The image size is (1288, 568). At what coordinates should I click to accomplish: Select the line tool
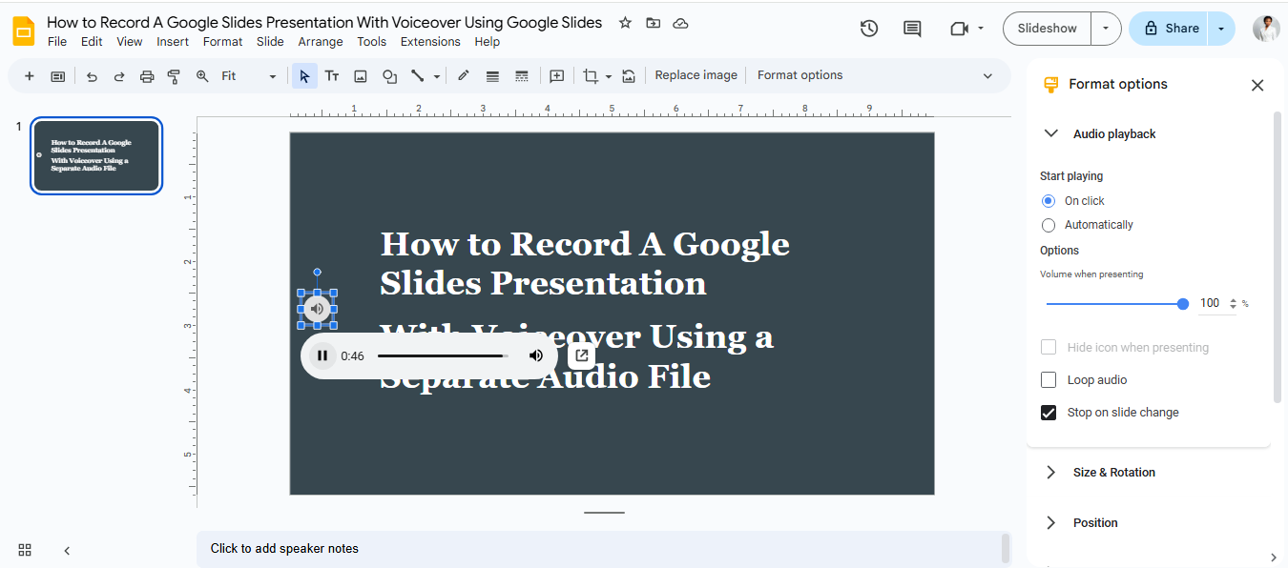[x=417, y=76]
